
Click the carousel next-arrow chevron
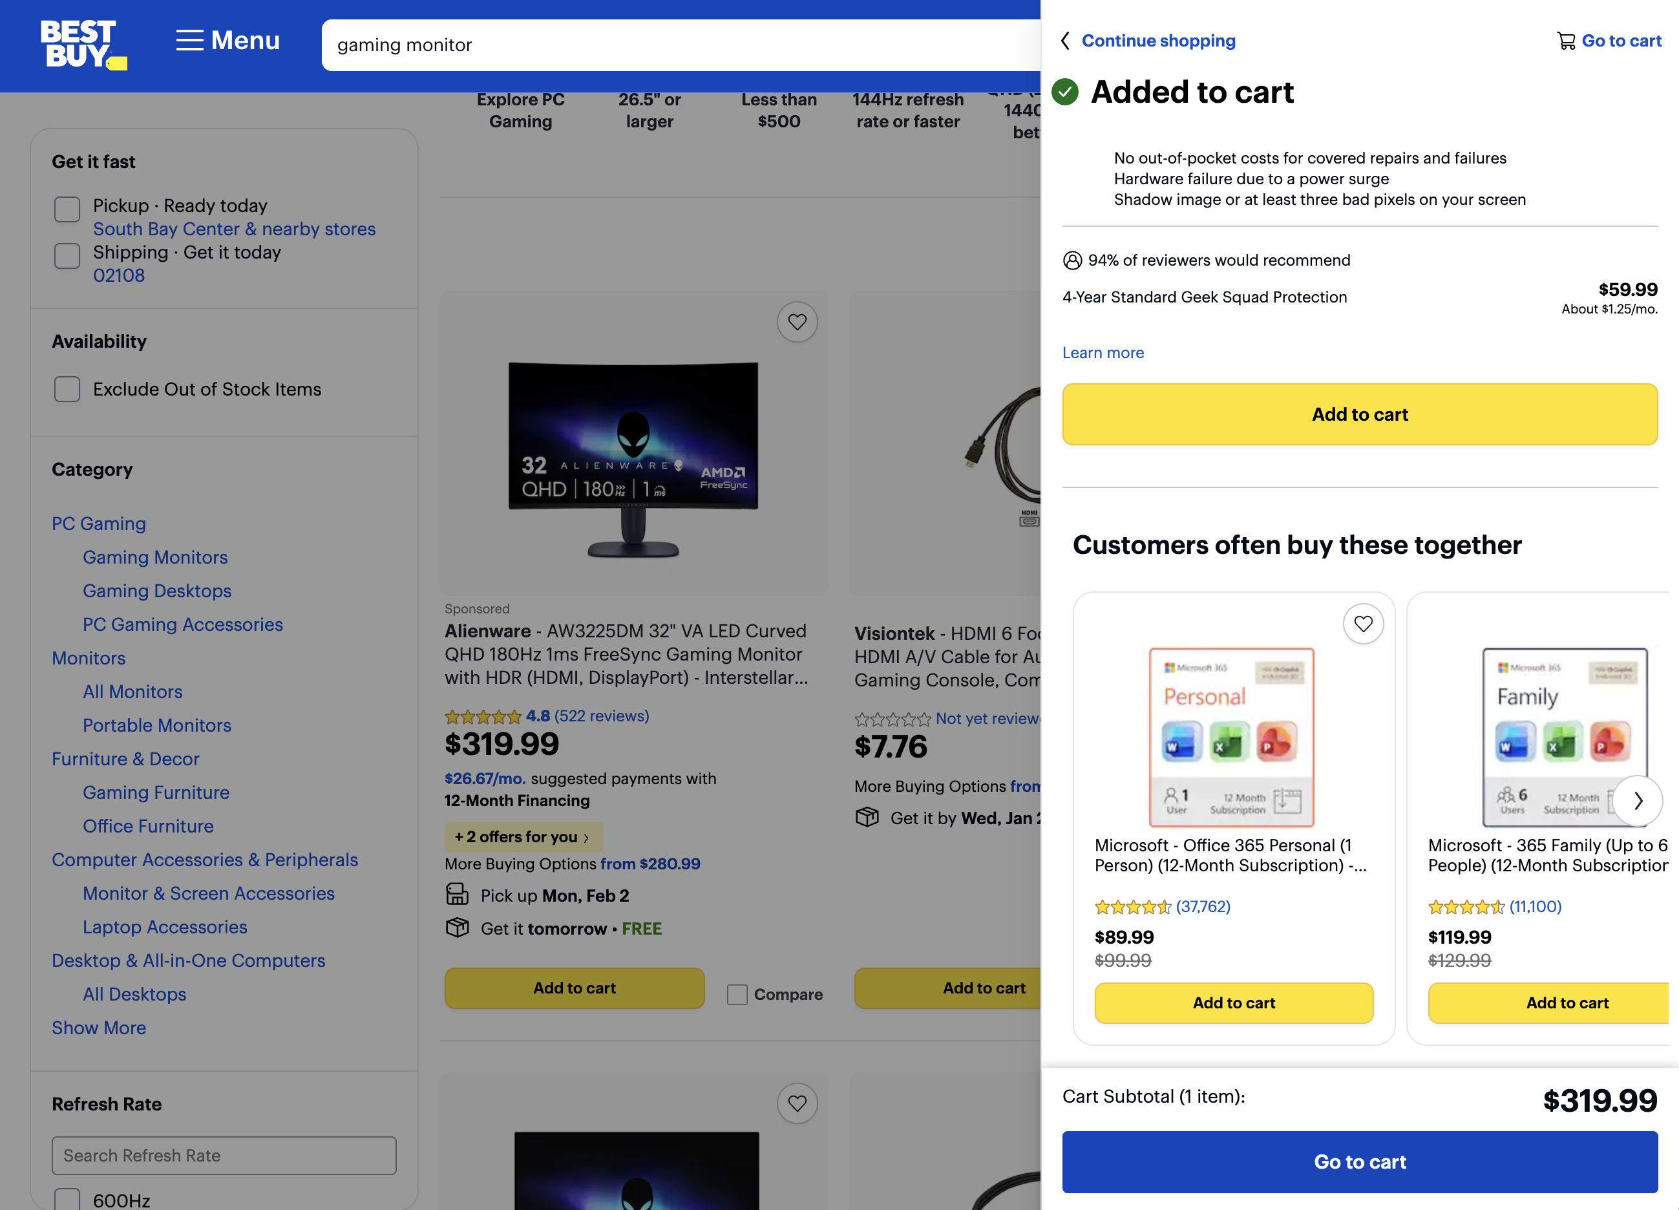1638,800
